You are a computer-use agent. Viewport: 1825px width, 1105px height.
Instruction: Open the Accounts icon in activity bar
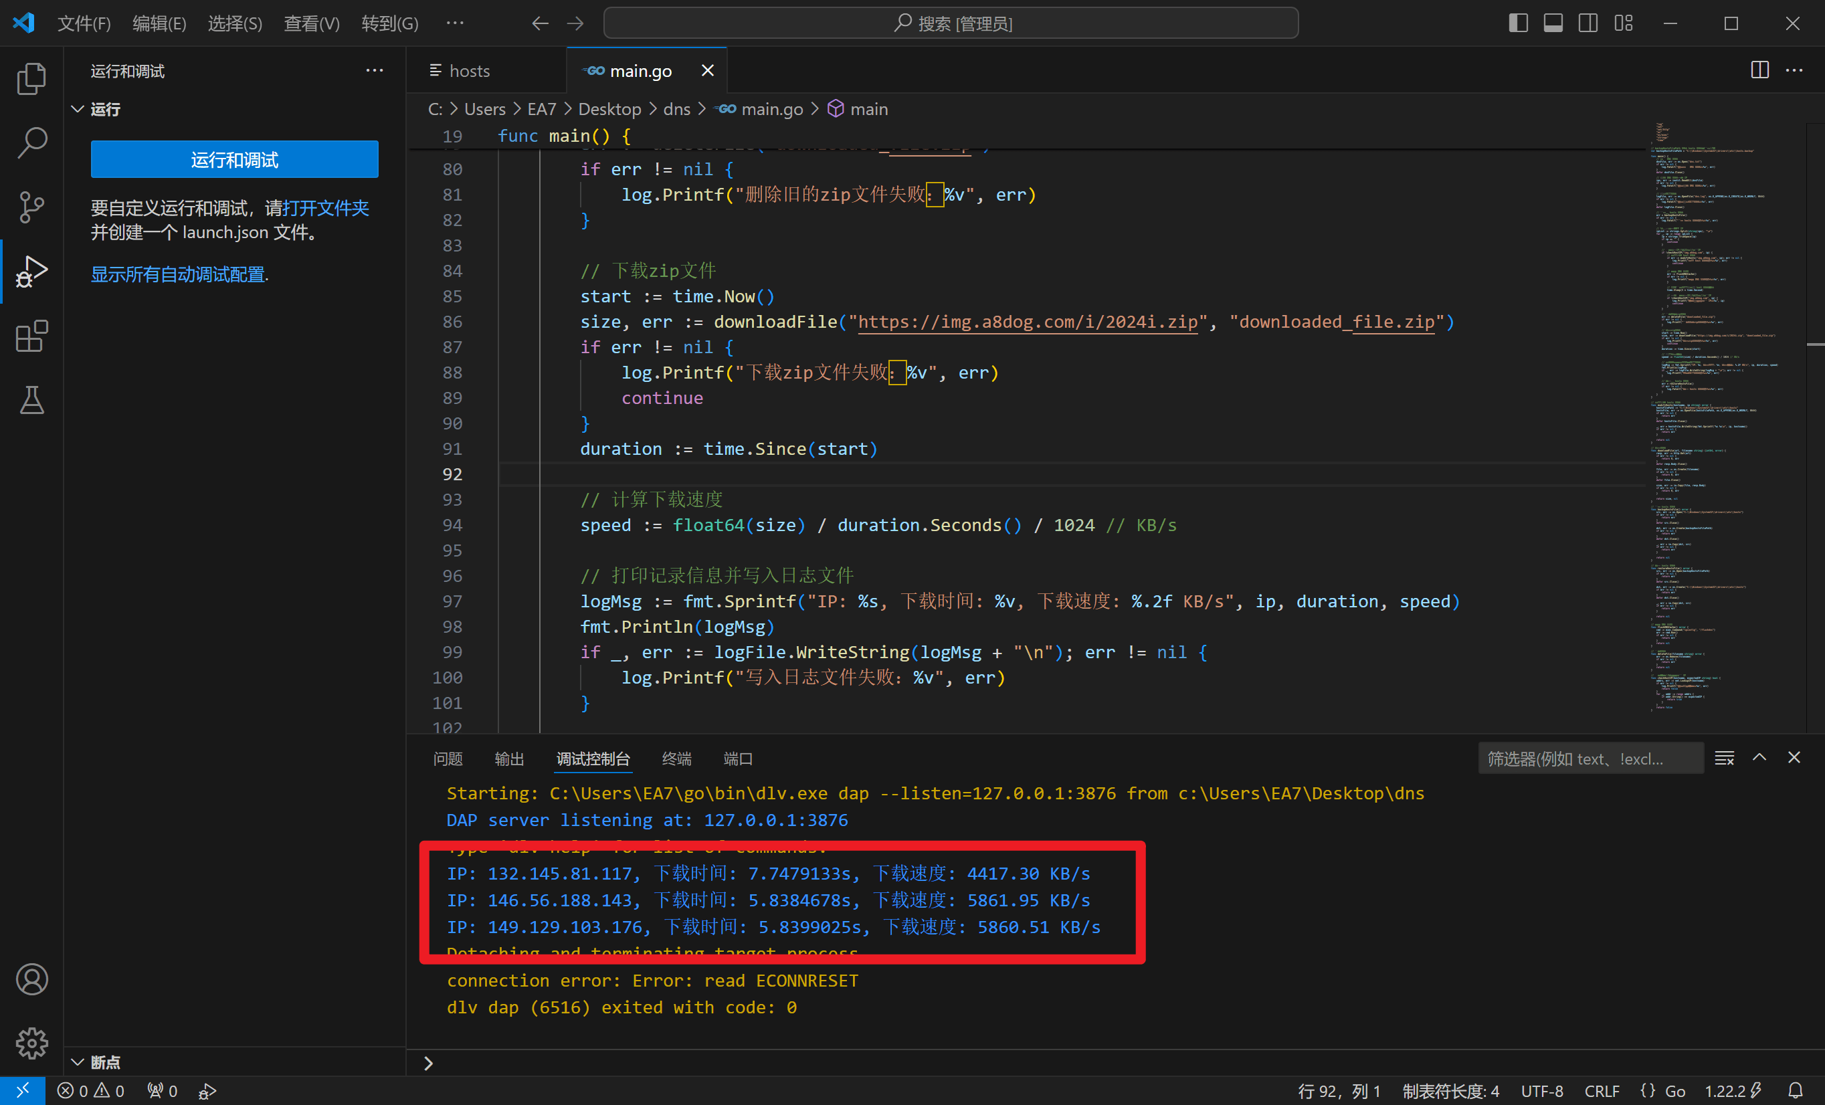tap(31, 979)
